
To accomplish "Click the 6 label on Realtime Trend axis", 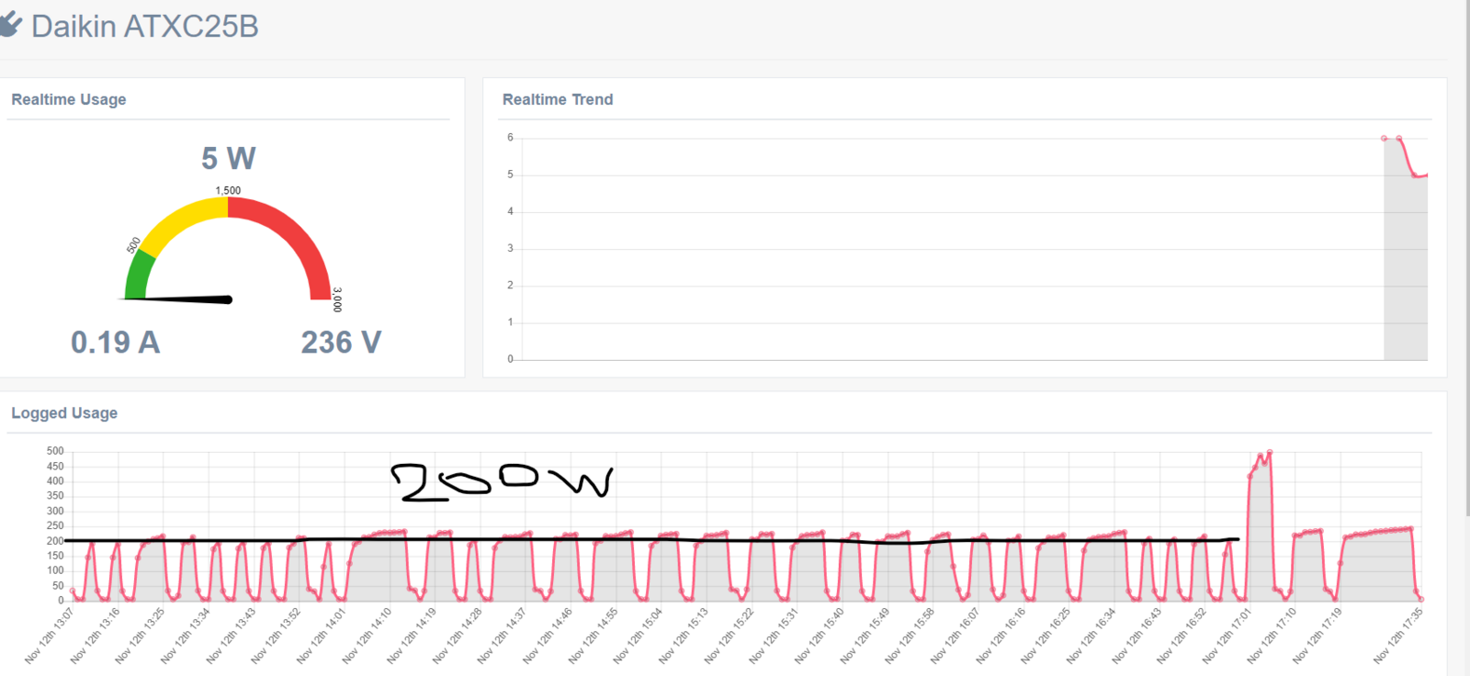I will click(x=510, y=138).
